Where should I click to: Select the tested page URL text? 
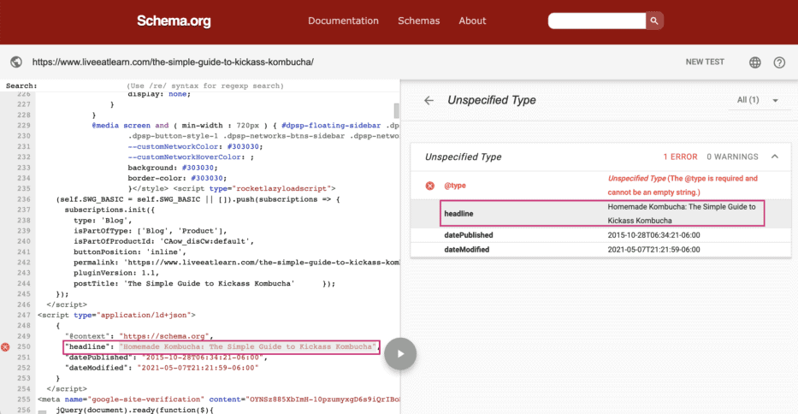point(173,62)
